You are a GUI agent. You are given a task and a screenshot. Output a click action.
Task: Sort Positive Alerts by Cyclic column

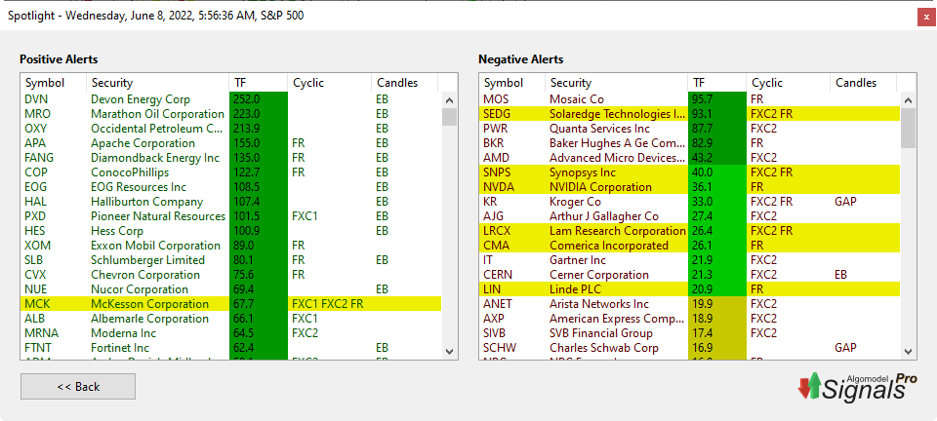[x=329, y=83]
